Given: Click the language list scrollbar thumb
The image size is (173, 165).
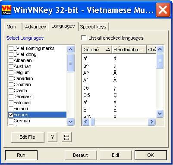Looking at the screenshot, I should [70, 63].
